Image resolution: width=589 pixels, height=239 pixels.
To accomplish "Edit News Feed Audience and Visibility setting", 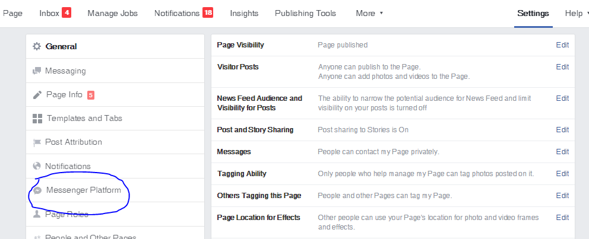I will 562,98.
